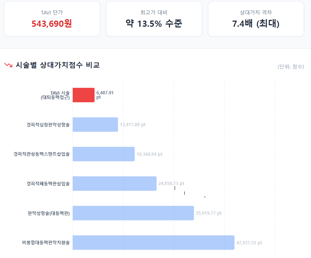Select the 경피적심장판막성형술 blue bar
The width and height of the screenshot is (311, 258).
(x=95, y=125)
